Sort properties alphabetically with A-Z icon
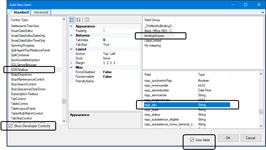The height and width of the screenshot is (150, 266). [78, 20]
